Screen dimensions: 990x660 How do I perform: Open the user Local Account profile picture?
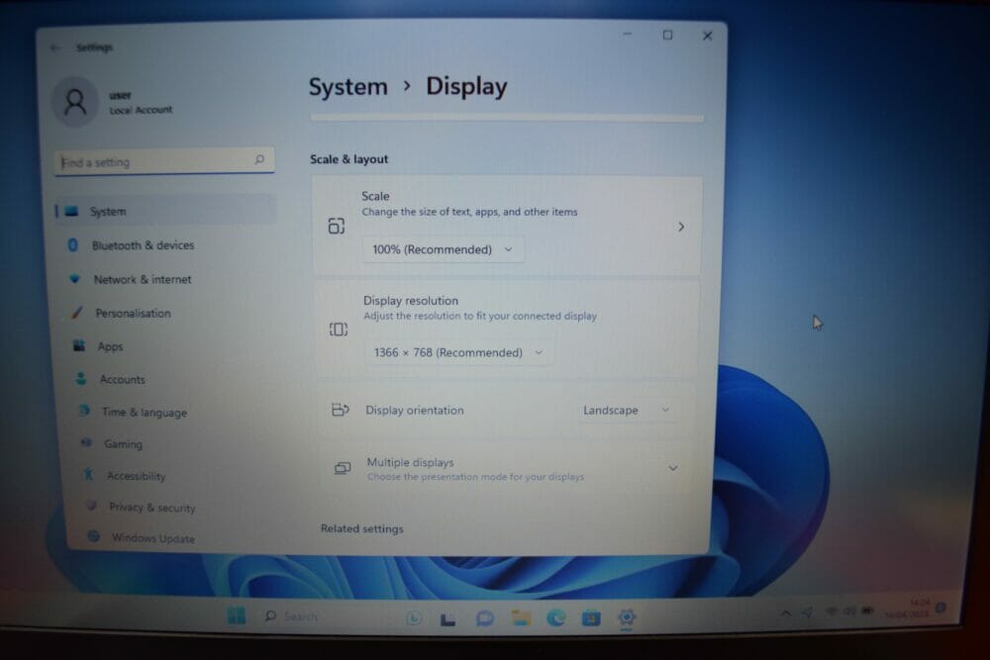pos(75,102)
